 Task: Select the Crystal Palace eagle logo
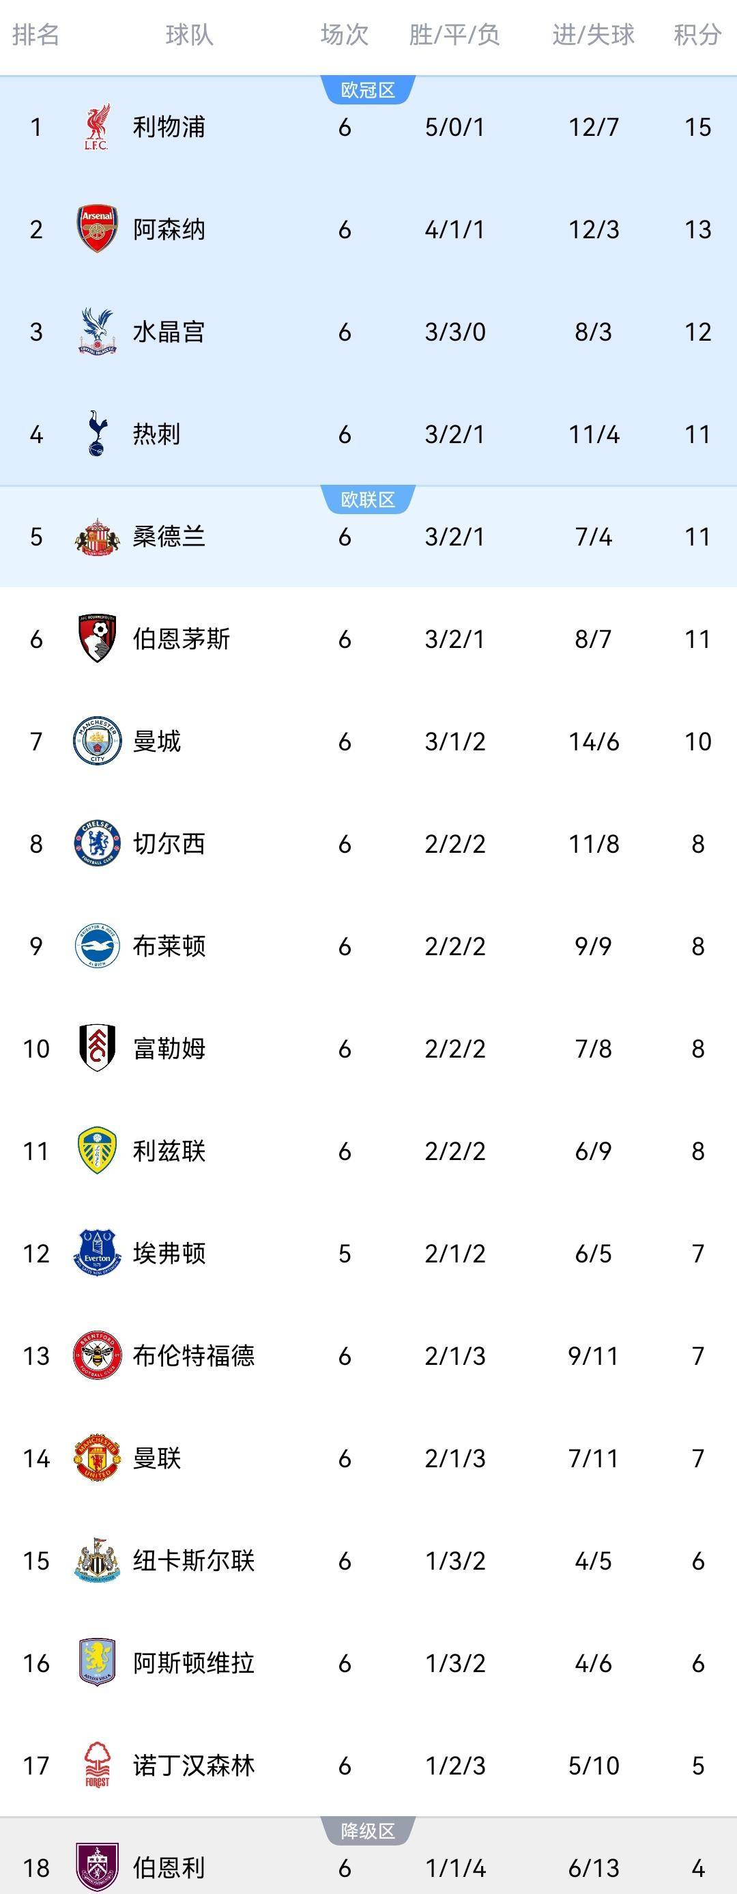tap(97, 332)
